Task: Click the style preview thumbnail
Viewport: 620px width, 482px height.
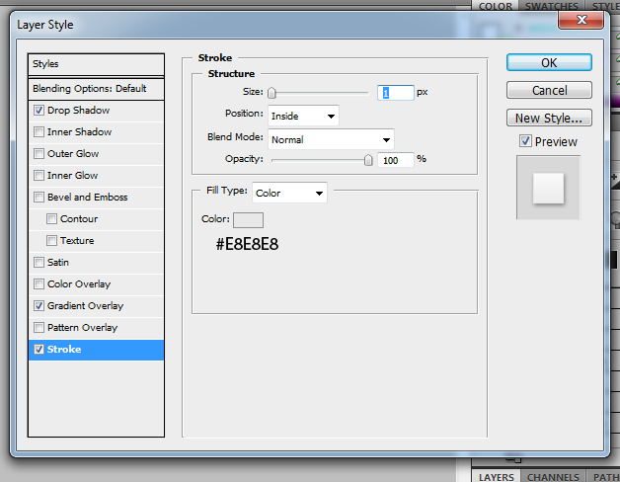Action: [x=549, y=188]
